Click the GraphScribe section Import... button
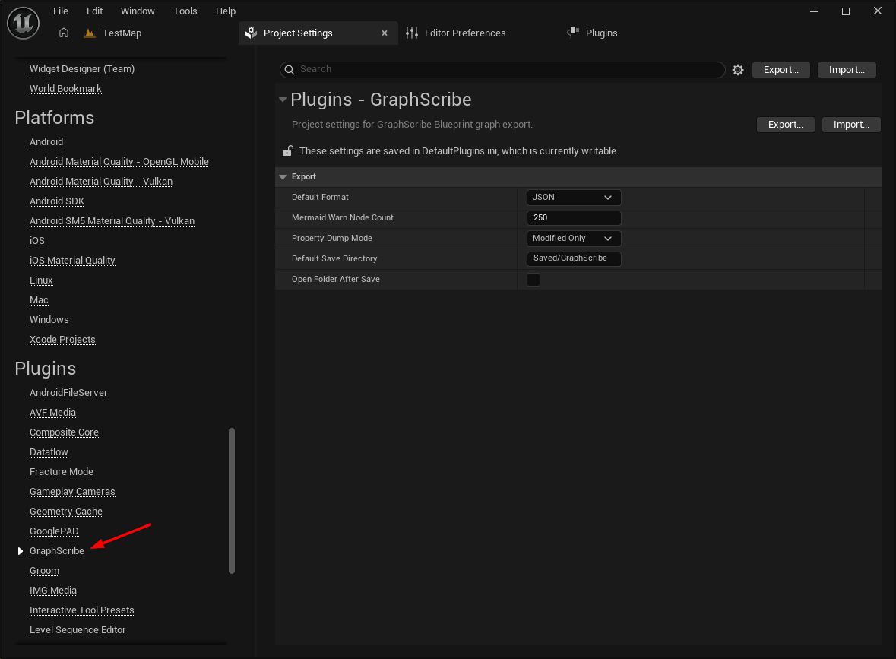 (x=851, y=125)
